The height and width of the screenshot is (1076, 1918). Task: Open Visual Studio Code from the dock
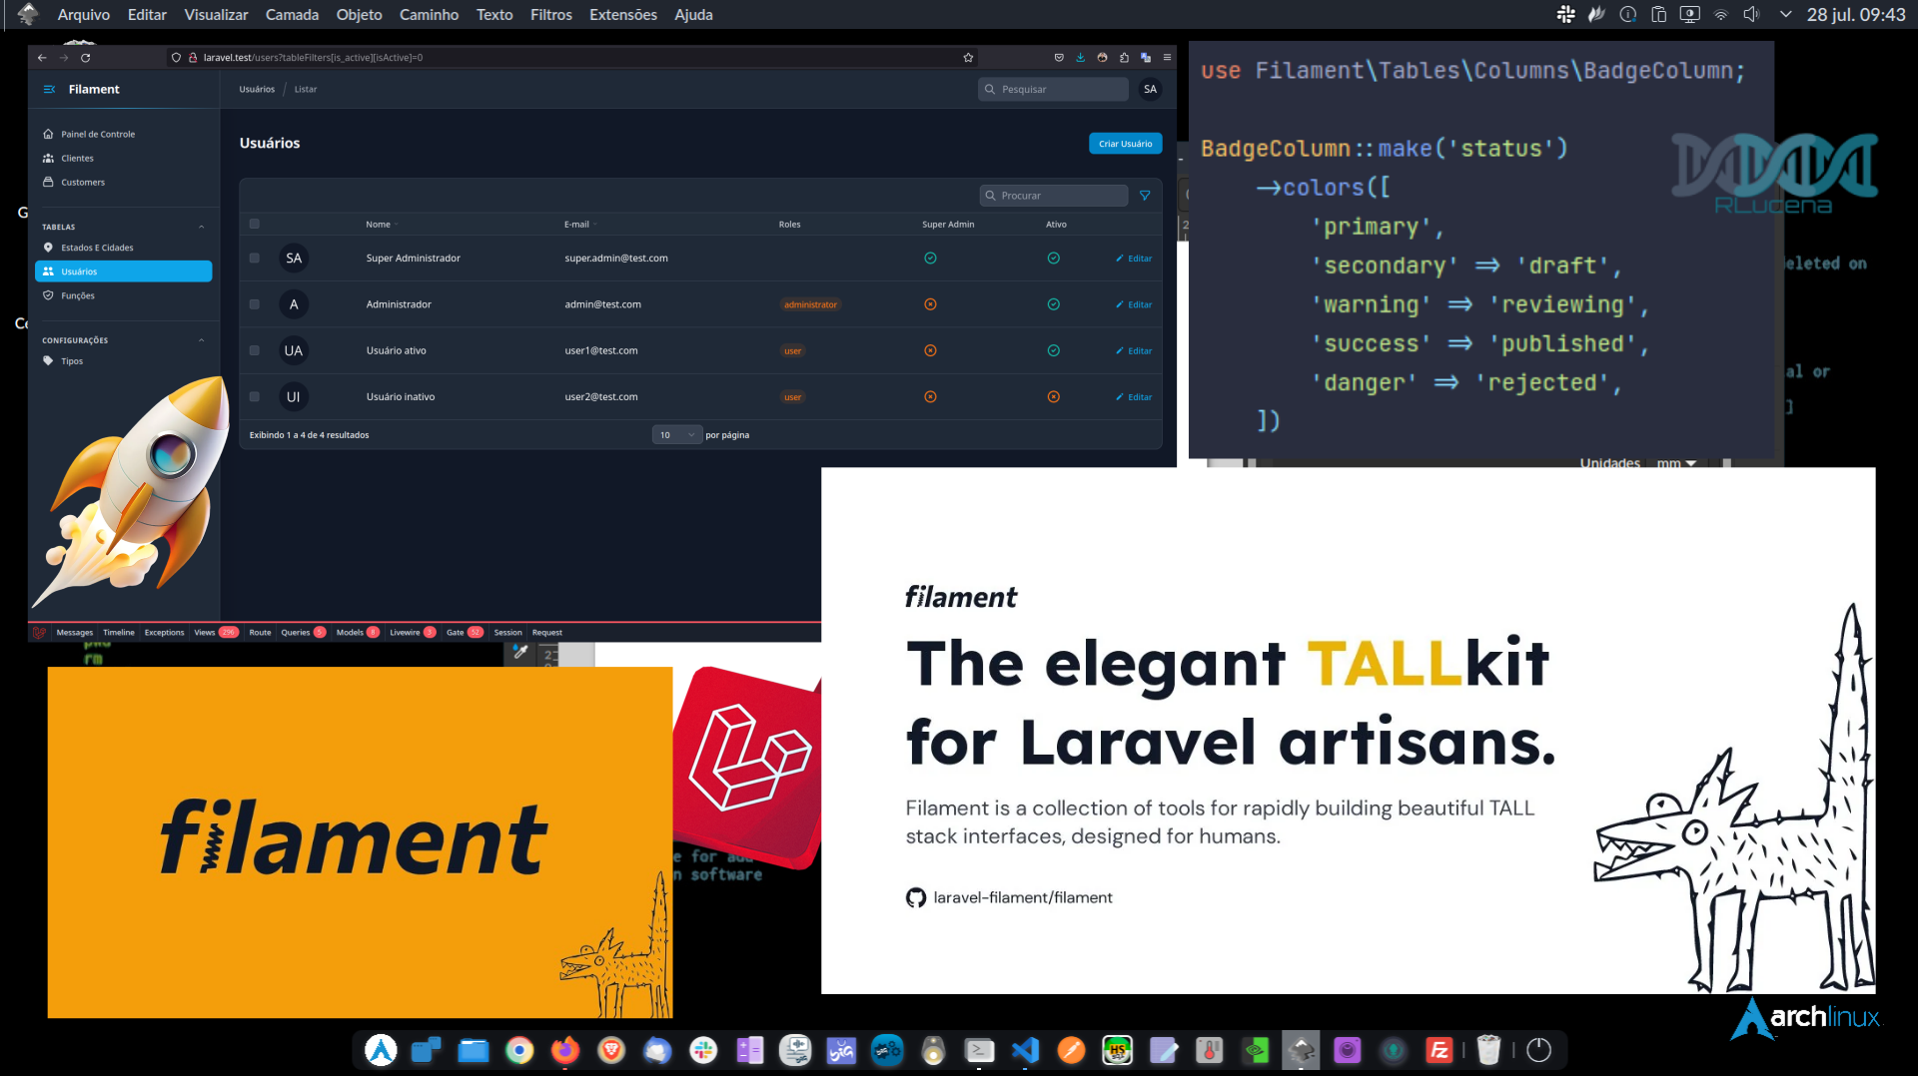tap(1025, 1050)
